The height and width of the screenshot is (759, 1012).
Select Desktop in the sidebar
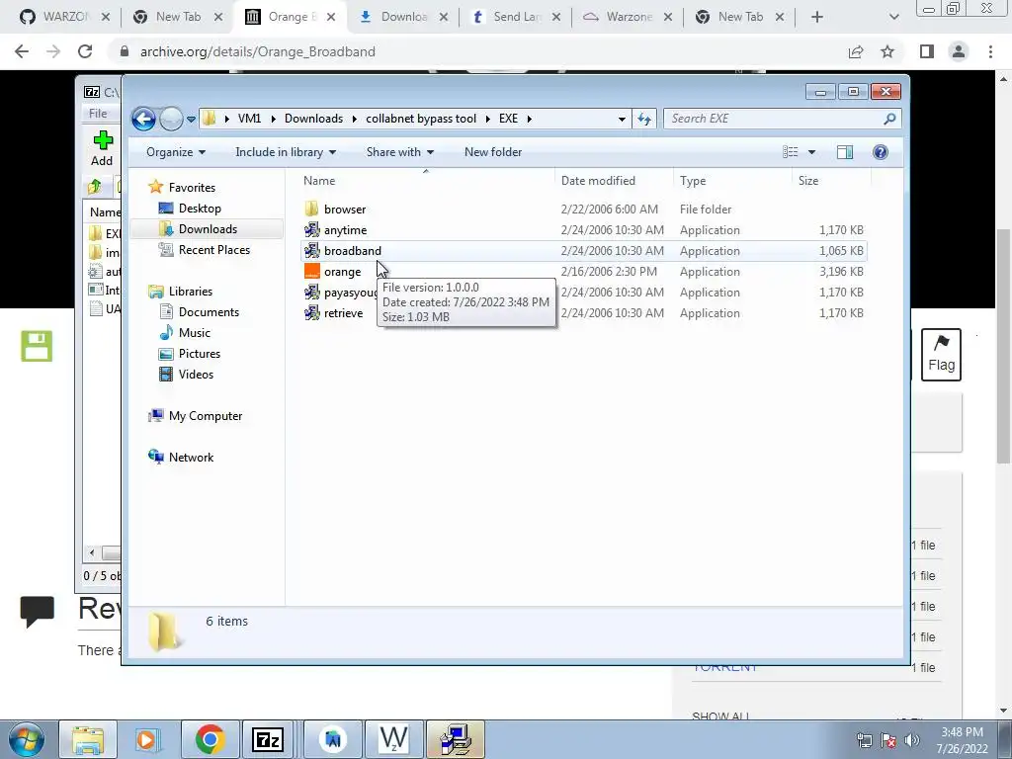click(200, 209)
